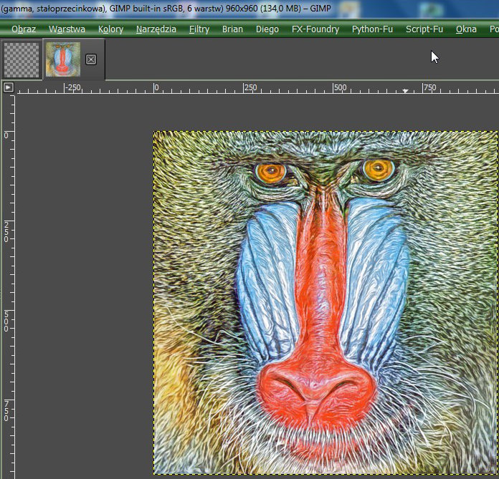
Task: Open the Brian menu
Action: pos(232,29)
